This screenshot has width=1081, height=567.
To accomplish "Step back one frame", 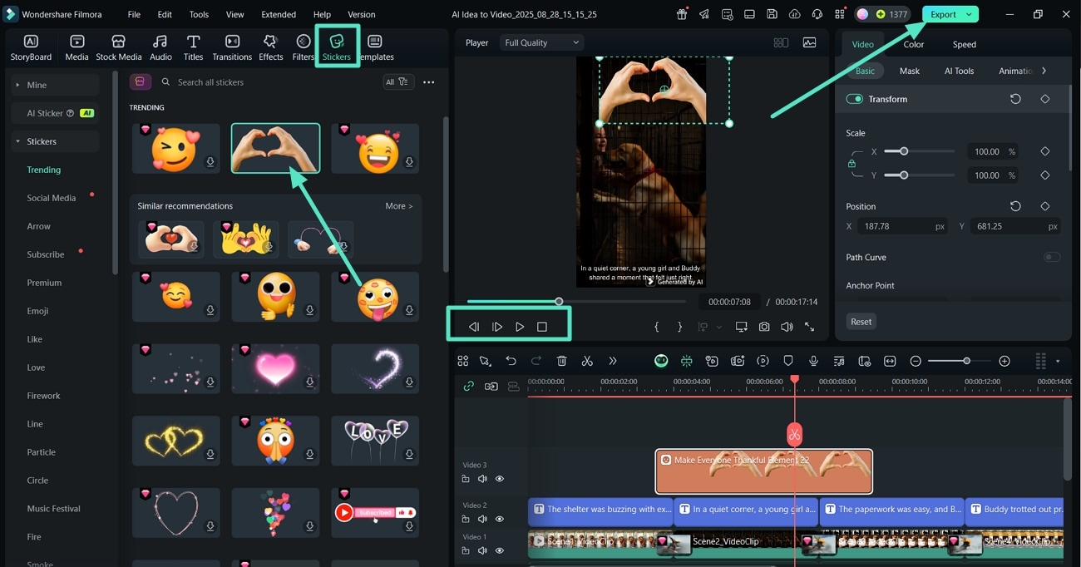I will pos(474,327).
